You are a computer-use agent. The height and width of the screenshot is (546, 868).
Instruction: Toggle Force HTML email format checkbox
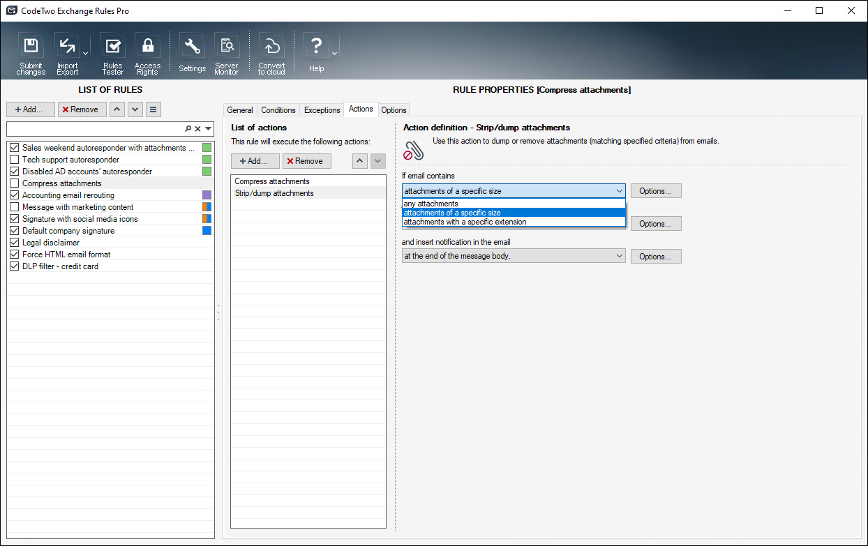point(14,255)
